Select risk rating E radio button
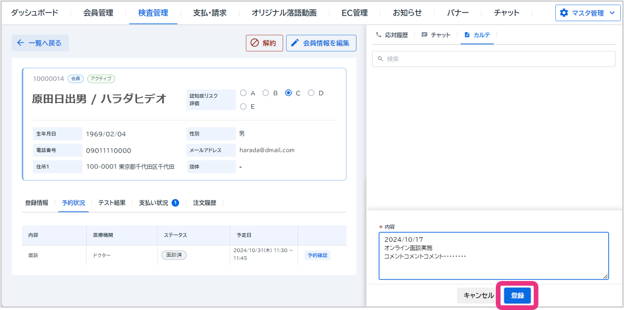 click(x=243, y=107)
